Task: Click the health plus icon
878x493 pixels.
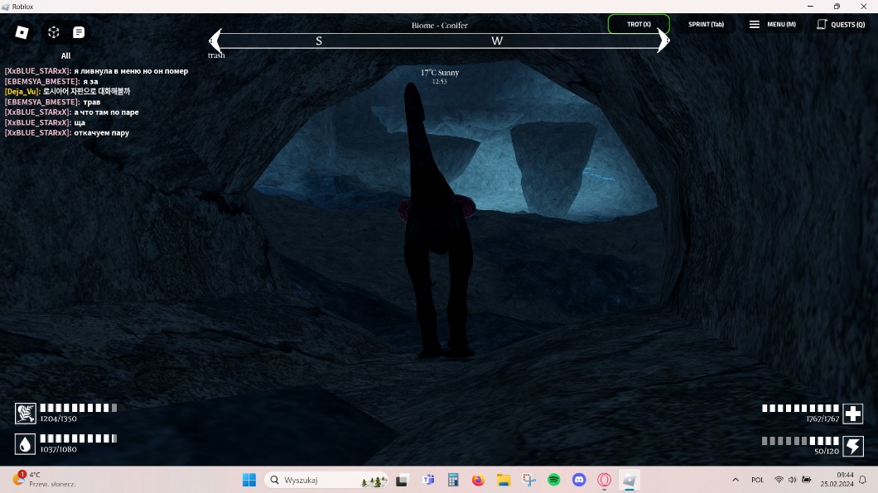Action: [x=852, y=413]
